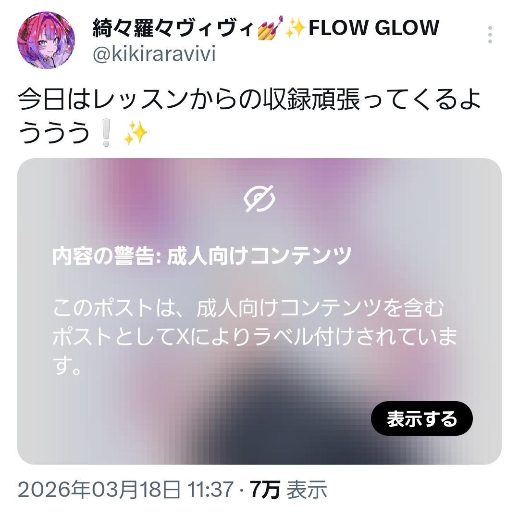Click the 表示 views label
This screenshot has height=519, width=519.
[x=307, y=490]
